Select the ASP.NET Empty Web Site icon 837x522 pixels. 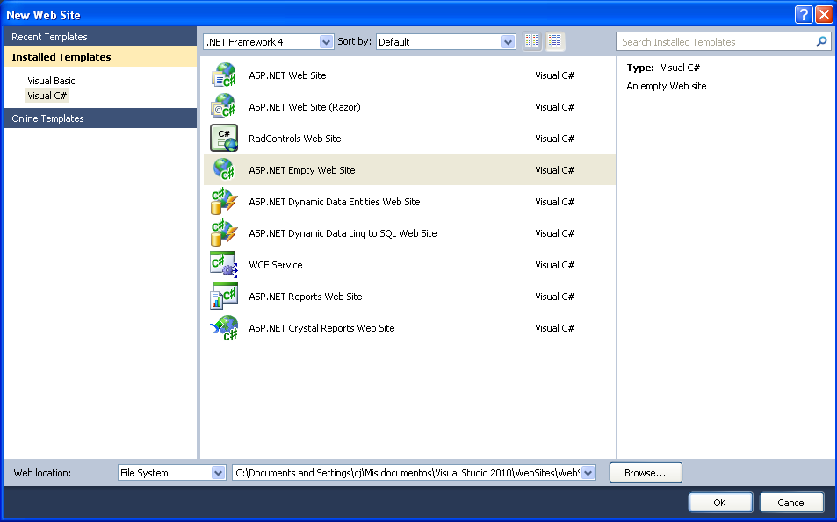click(x=224, y=169)
